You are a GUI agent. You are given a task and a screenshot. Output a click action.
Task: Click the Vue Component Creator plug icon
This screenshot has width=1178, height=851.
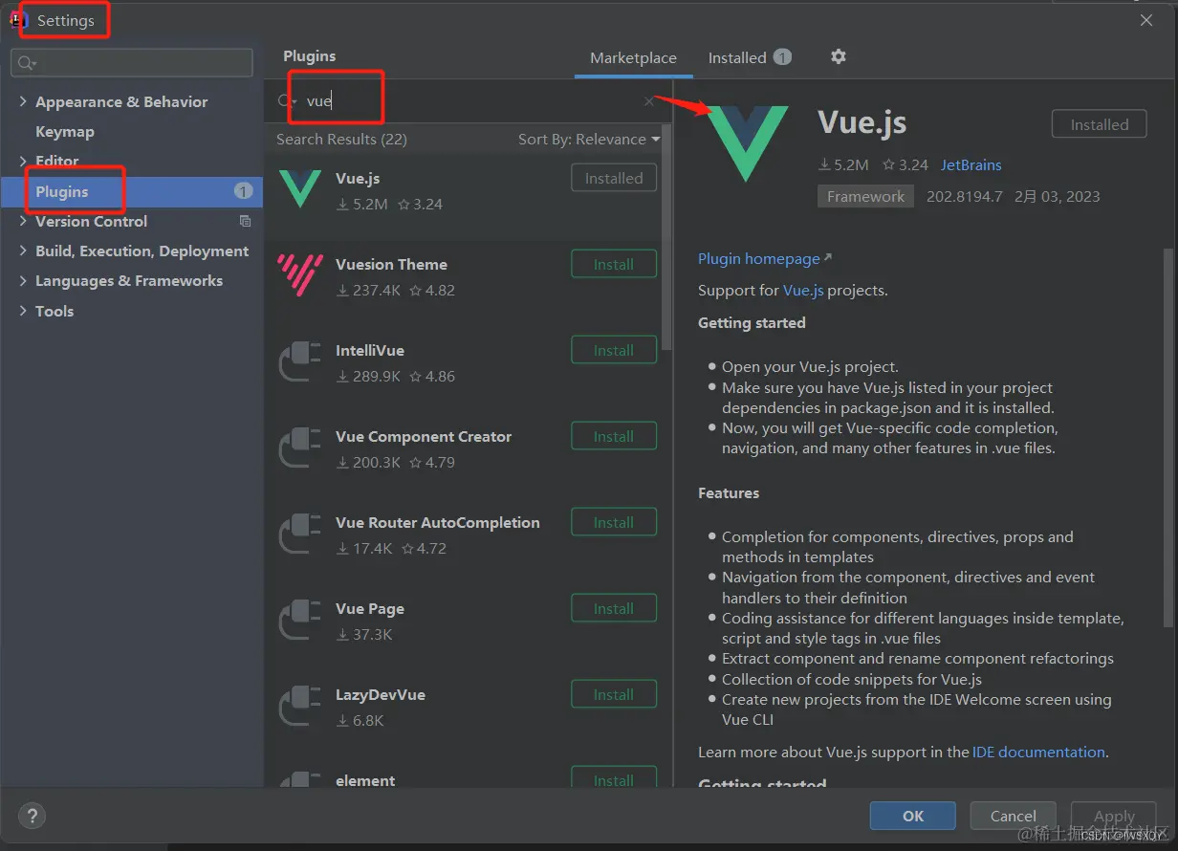(x=299, y=447)
